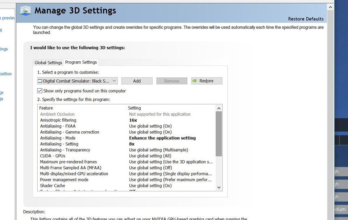348x220 pixels.
Task: Open the 8x antialiasing setting value
Action: click(x=132, y=144)
